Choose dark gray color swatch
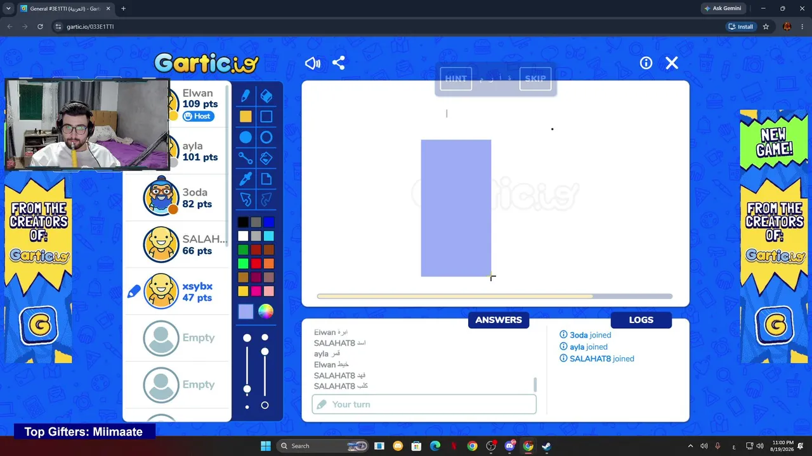 click(x=256, y=222)
